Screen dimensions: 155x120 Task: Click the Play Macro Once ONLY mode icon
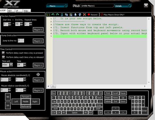(102, 15)
